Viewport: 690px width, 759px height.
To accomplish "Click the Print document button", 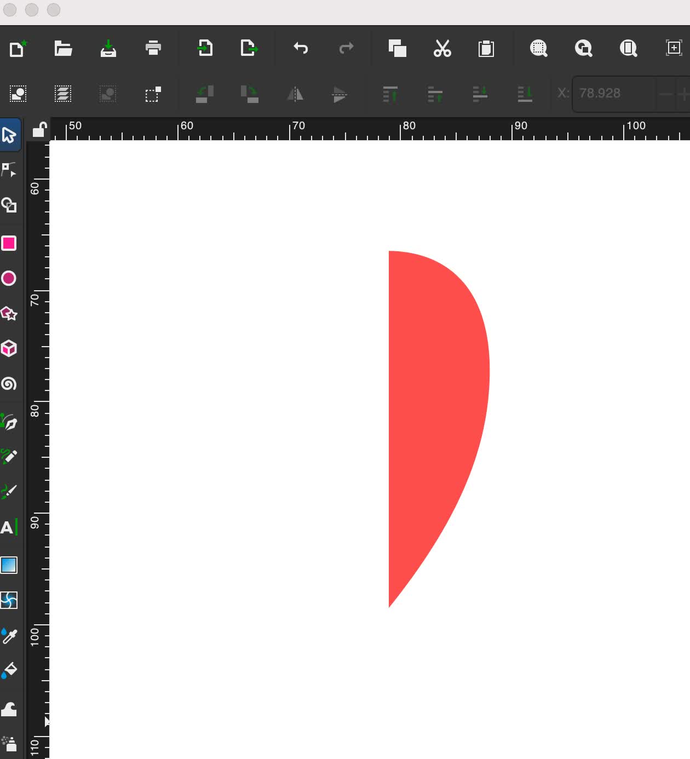I will [153, 48].
